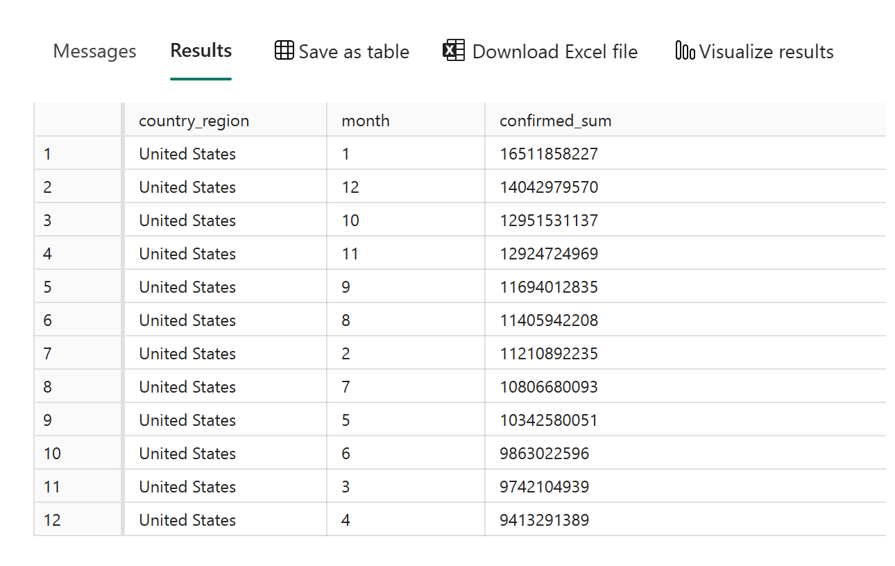The height and width of the screenshot is (566, 895).
Task: Click the Excel file icon
Action: pos(454,51)
